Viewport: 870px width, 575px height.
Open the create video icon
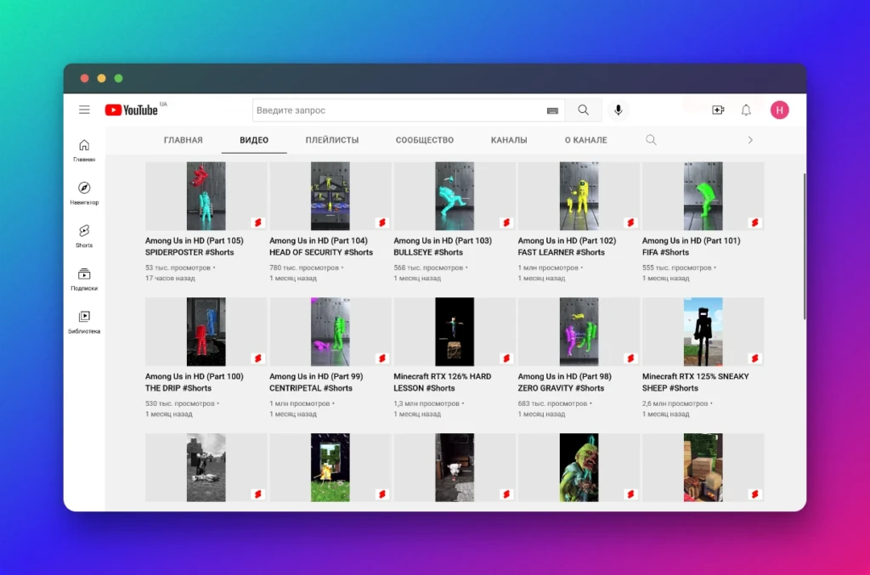coord(718,110)
